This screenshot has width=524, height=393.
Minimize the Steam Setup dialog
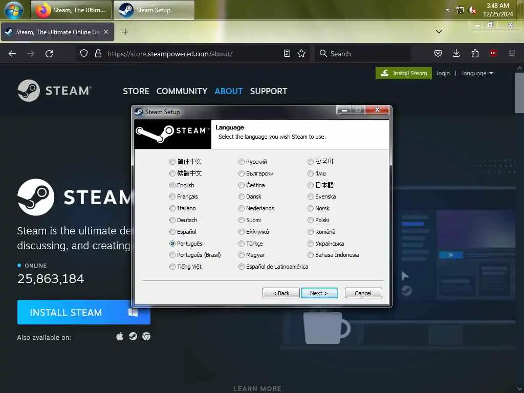(x=344, y=110)
